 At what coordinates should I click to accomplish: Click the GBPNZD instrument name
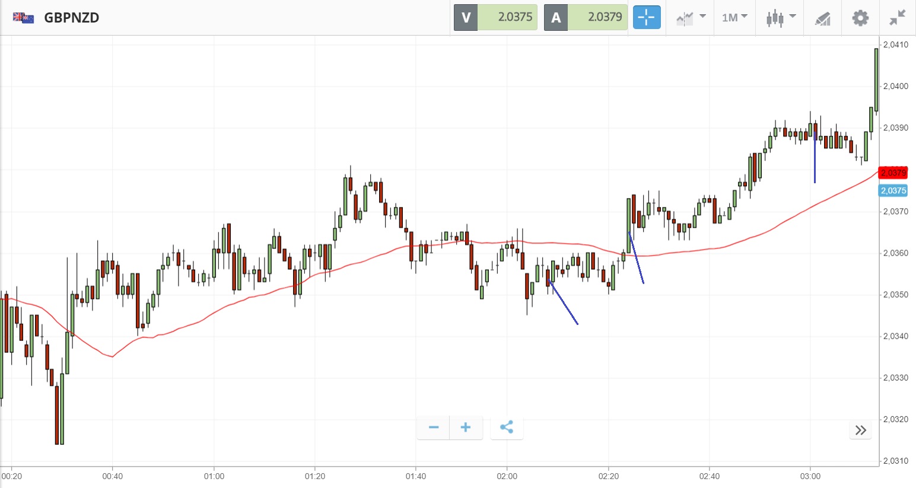point(71,17)
